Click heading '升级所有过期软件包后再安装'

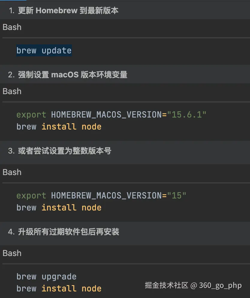[x=68, y=232]
